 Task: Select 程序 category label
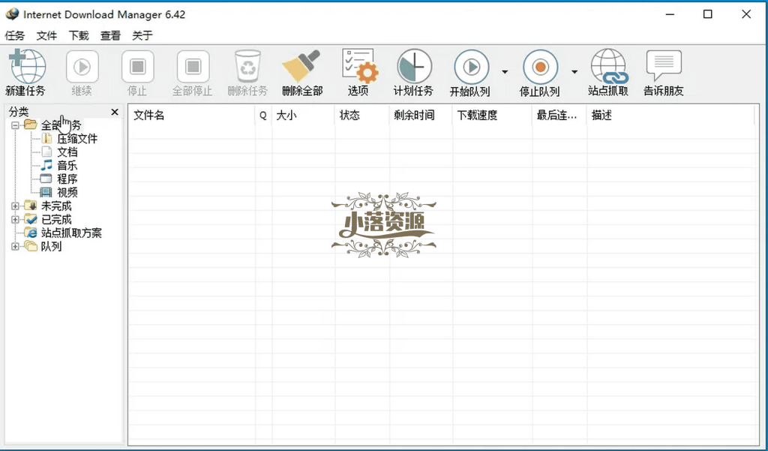(67, 179)
